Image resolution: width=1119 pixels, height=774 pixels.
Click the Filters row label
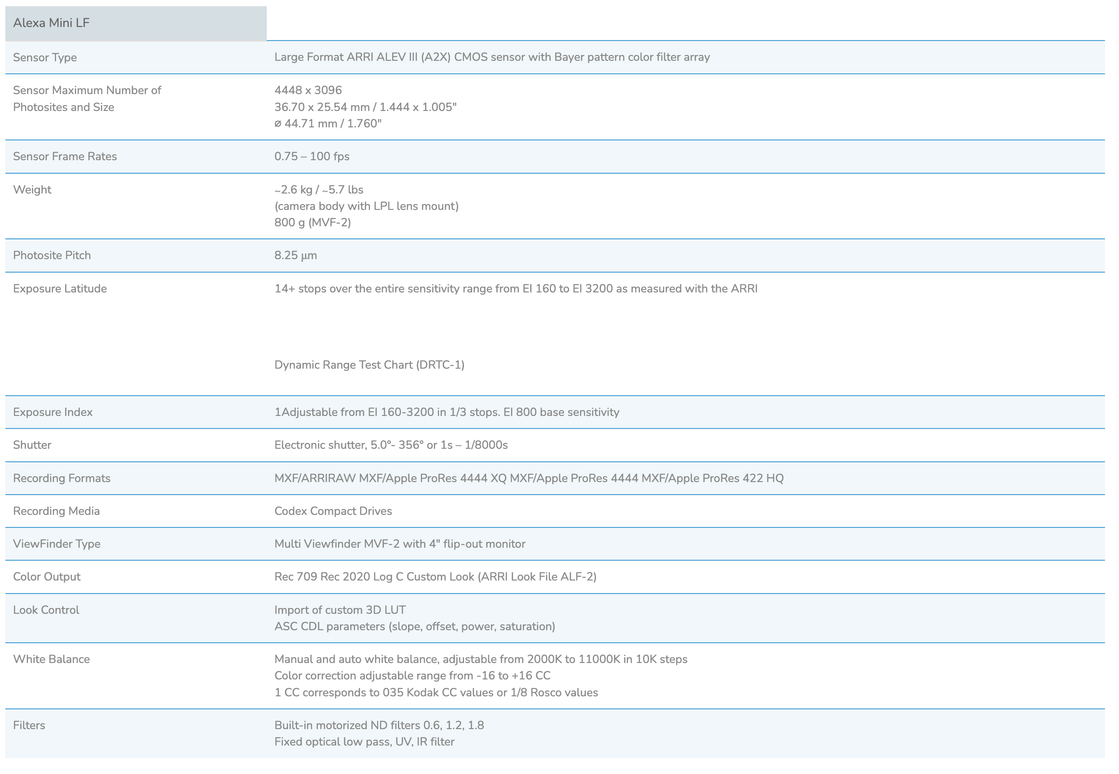click(29, 725)
